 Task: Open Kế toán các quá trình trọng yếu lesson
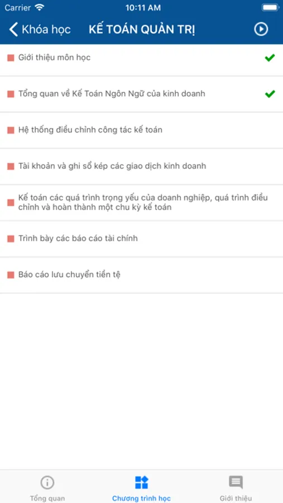tap(141, 203)
